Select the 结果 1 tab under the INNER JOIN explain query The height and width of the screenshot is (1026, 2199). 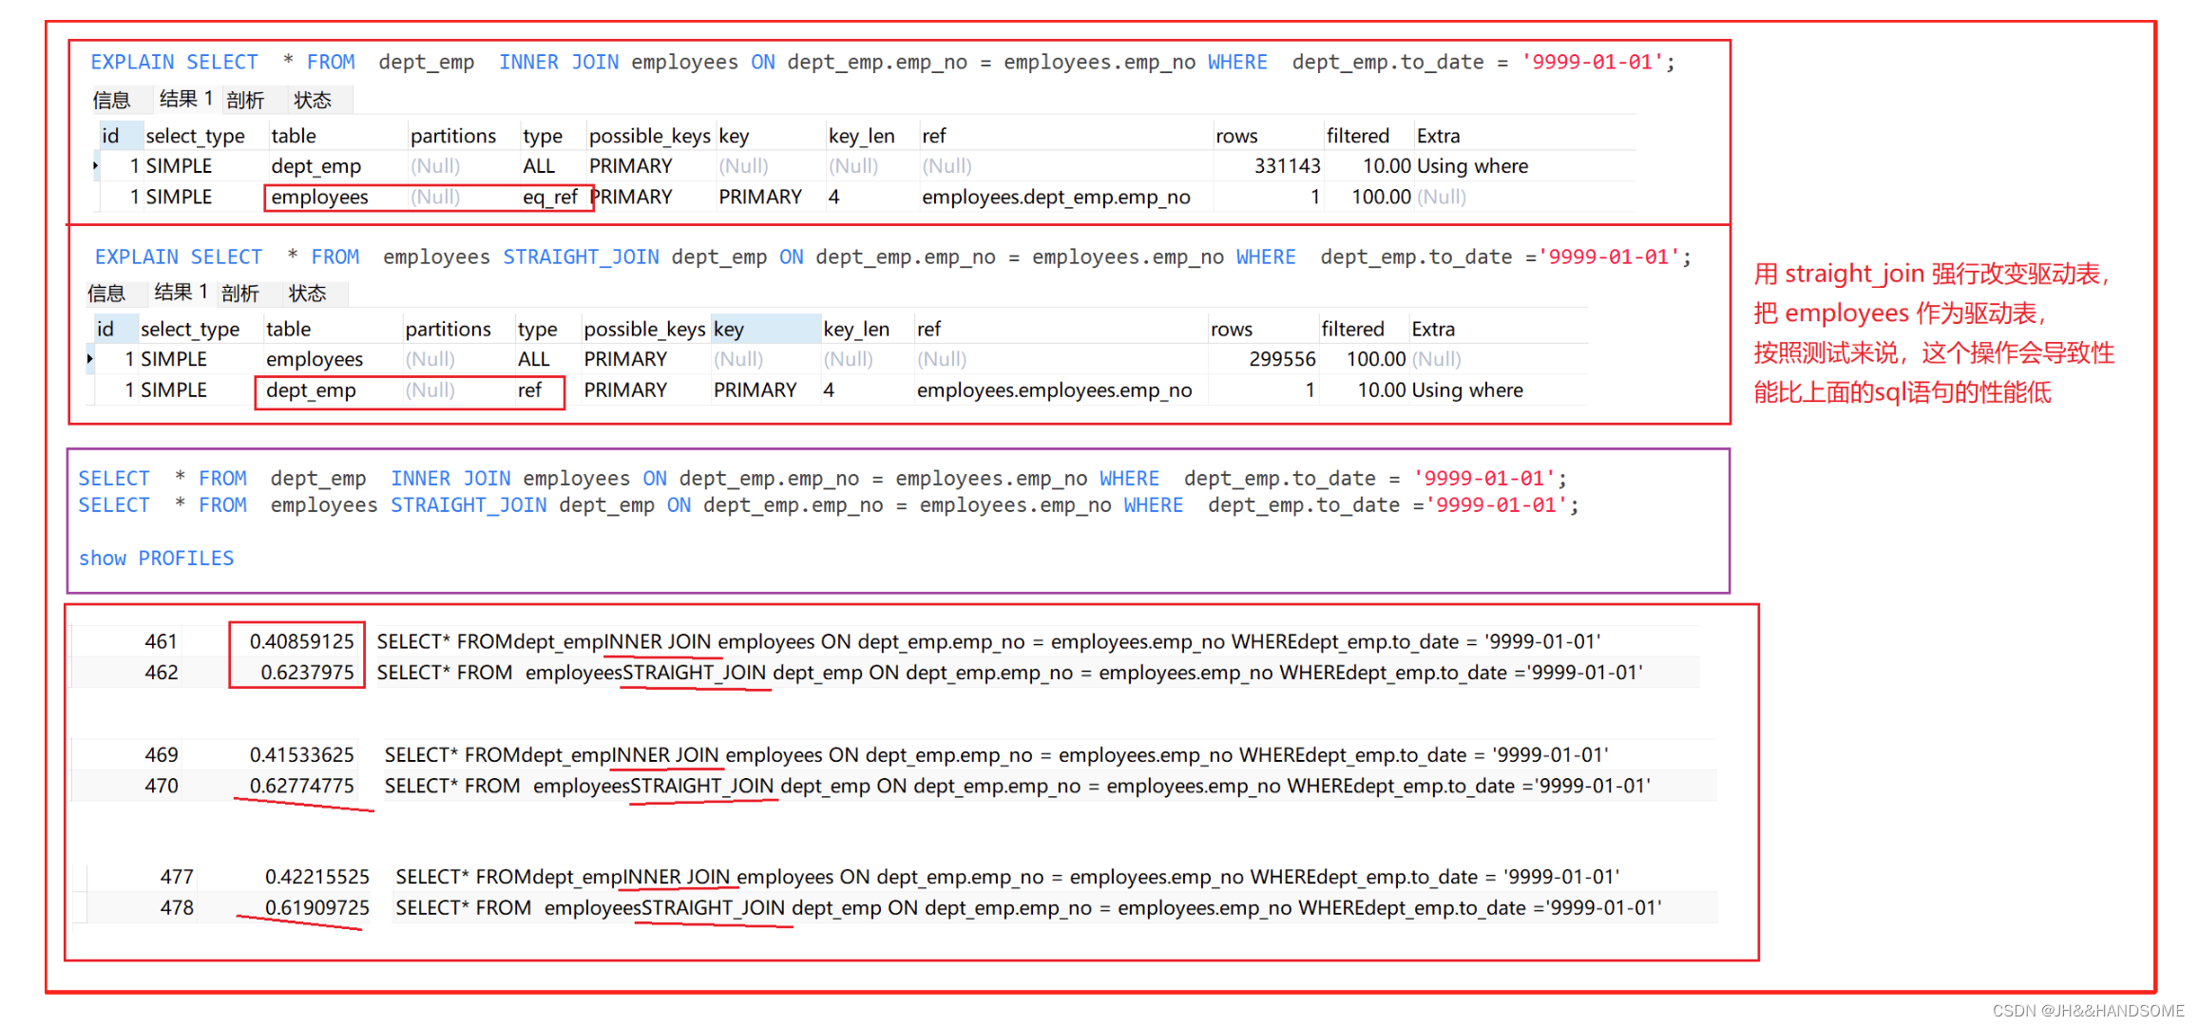(185, 99)
